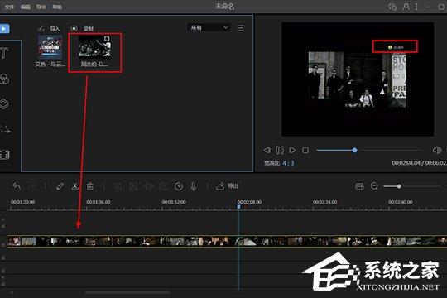Click the trash delete icon
This screenshot has height=298, width=447.
[x=90, y=186]
